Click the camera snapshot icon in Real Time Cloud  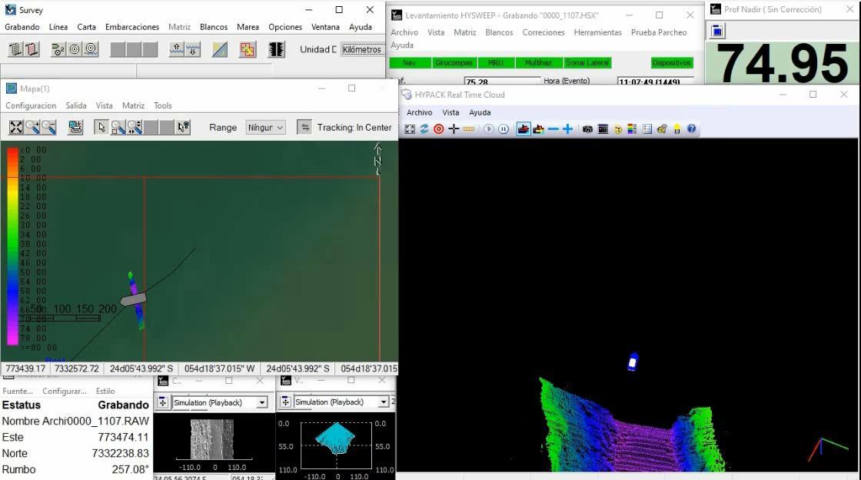tap(587, 129)
